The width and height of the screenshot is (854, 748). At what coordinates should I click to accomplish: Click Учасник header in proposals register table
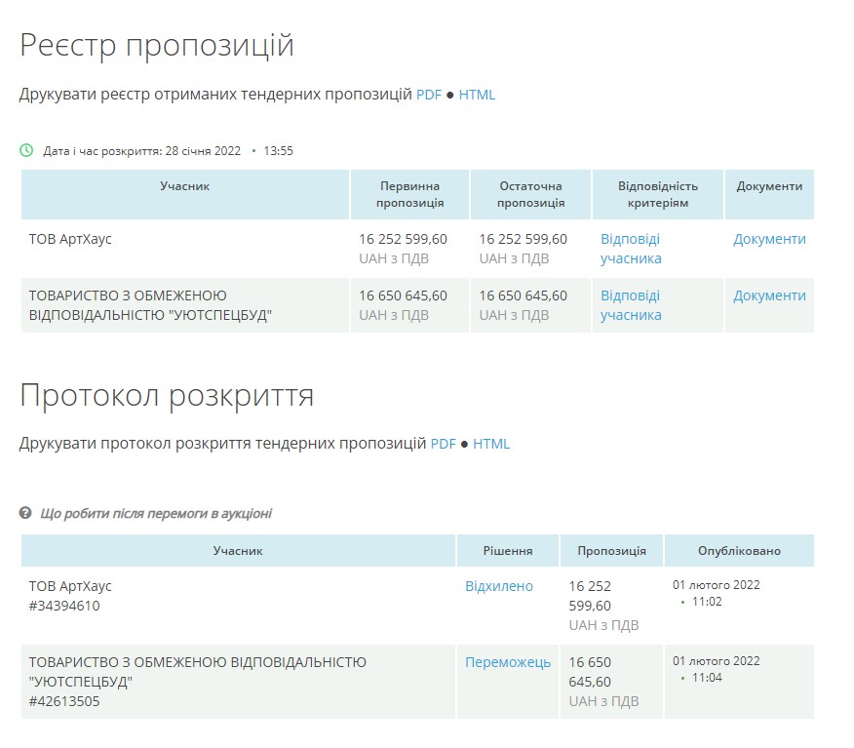click(184, 194)
